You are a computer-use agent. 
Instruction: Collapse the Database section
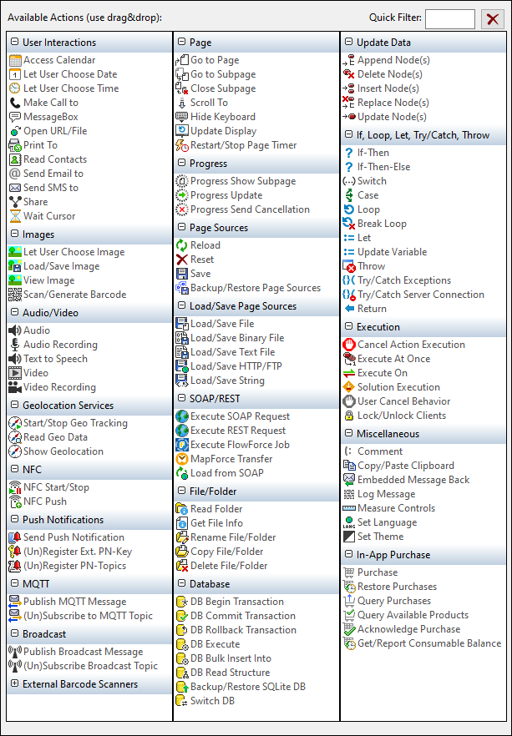[181, 584]
